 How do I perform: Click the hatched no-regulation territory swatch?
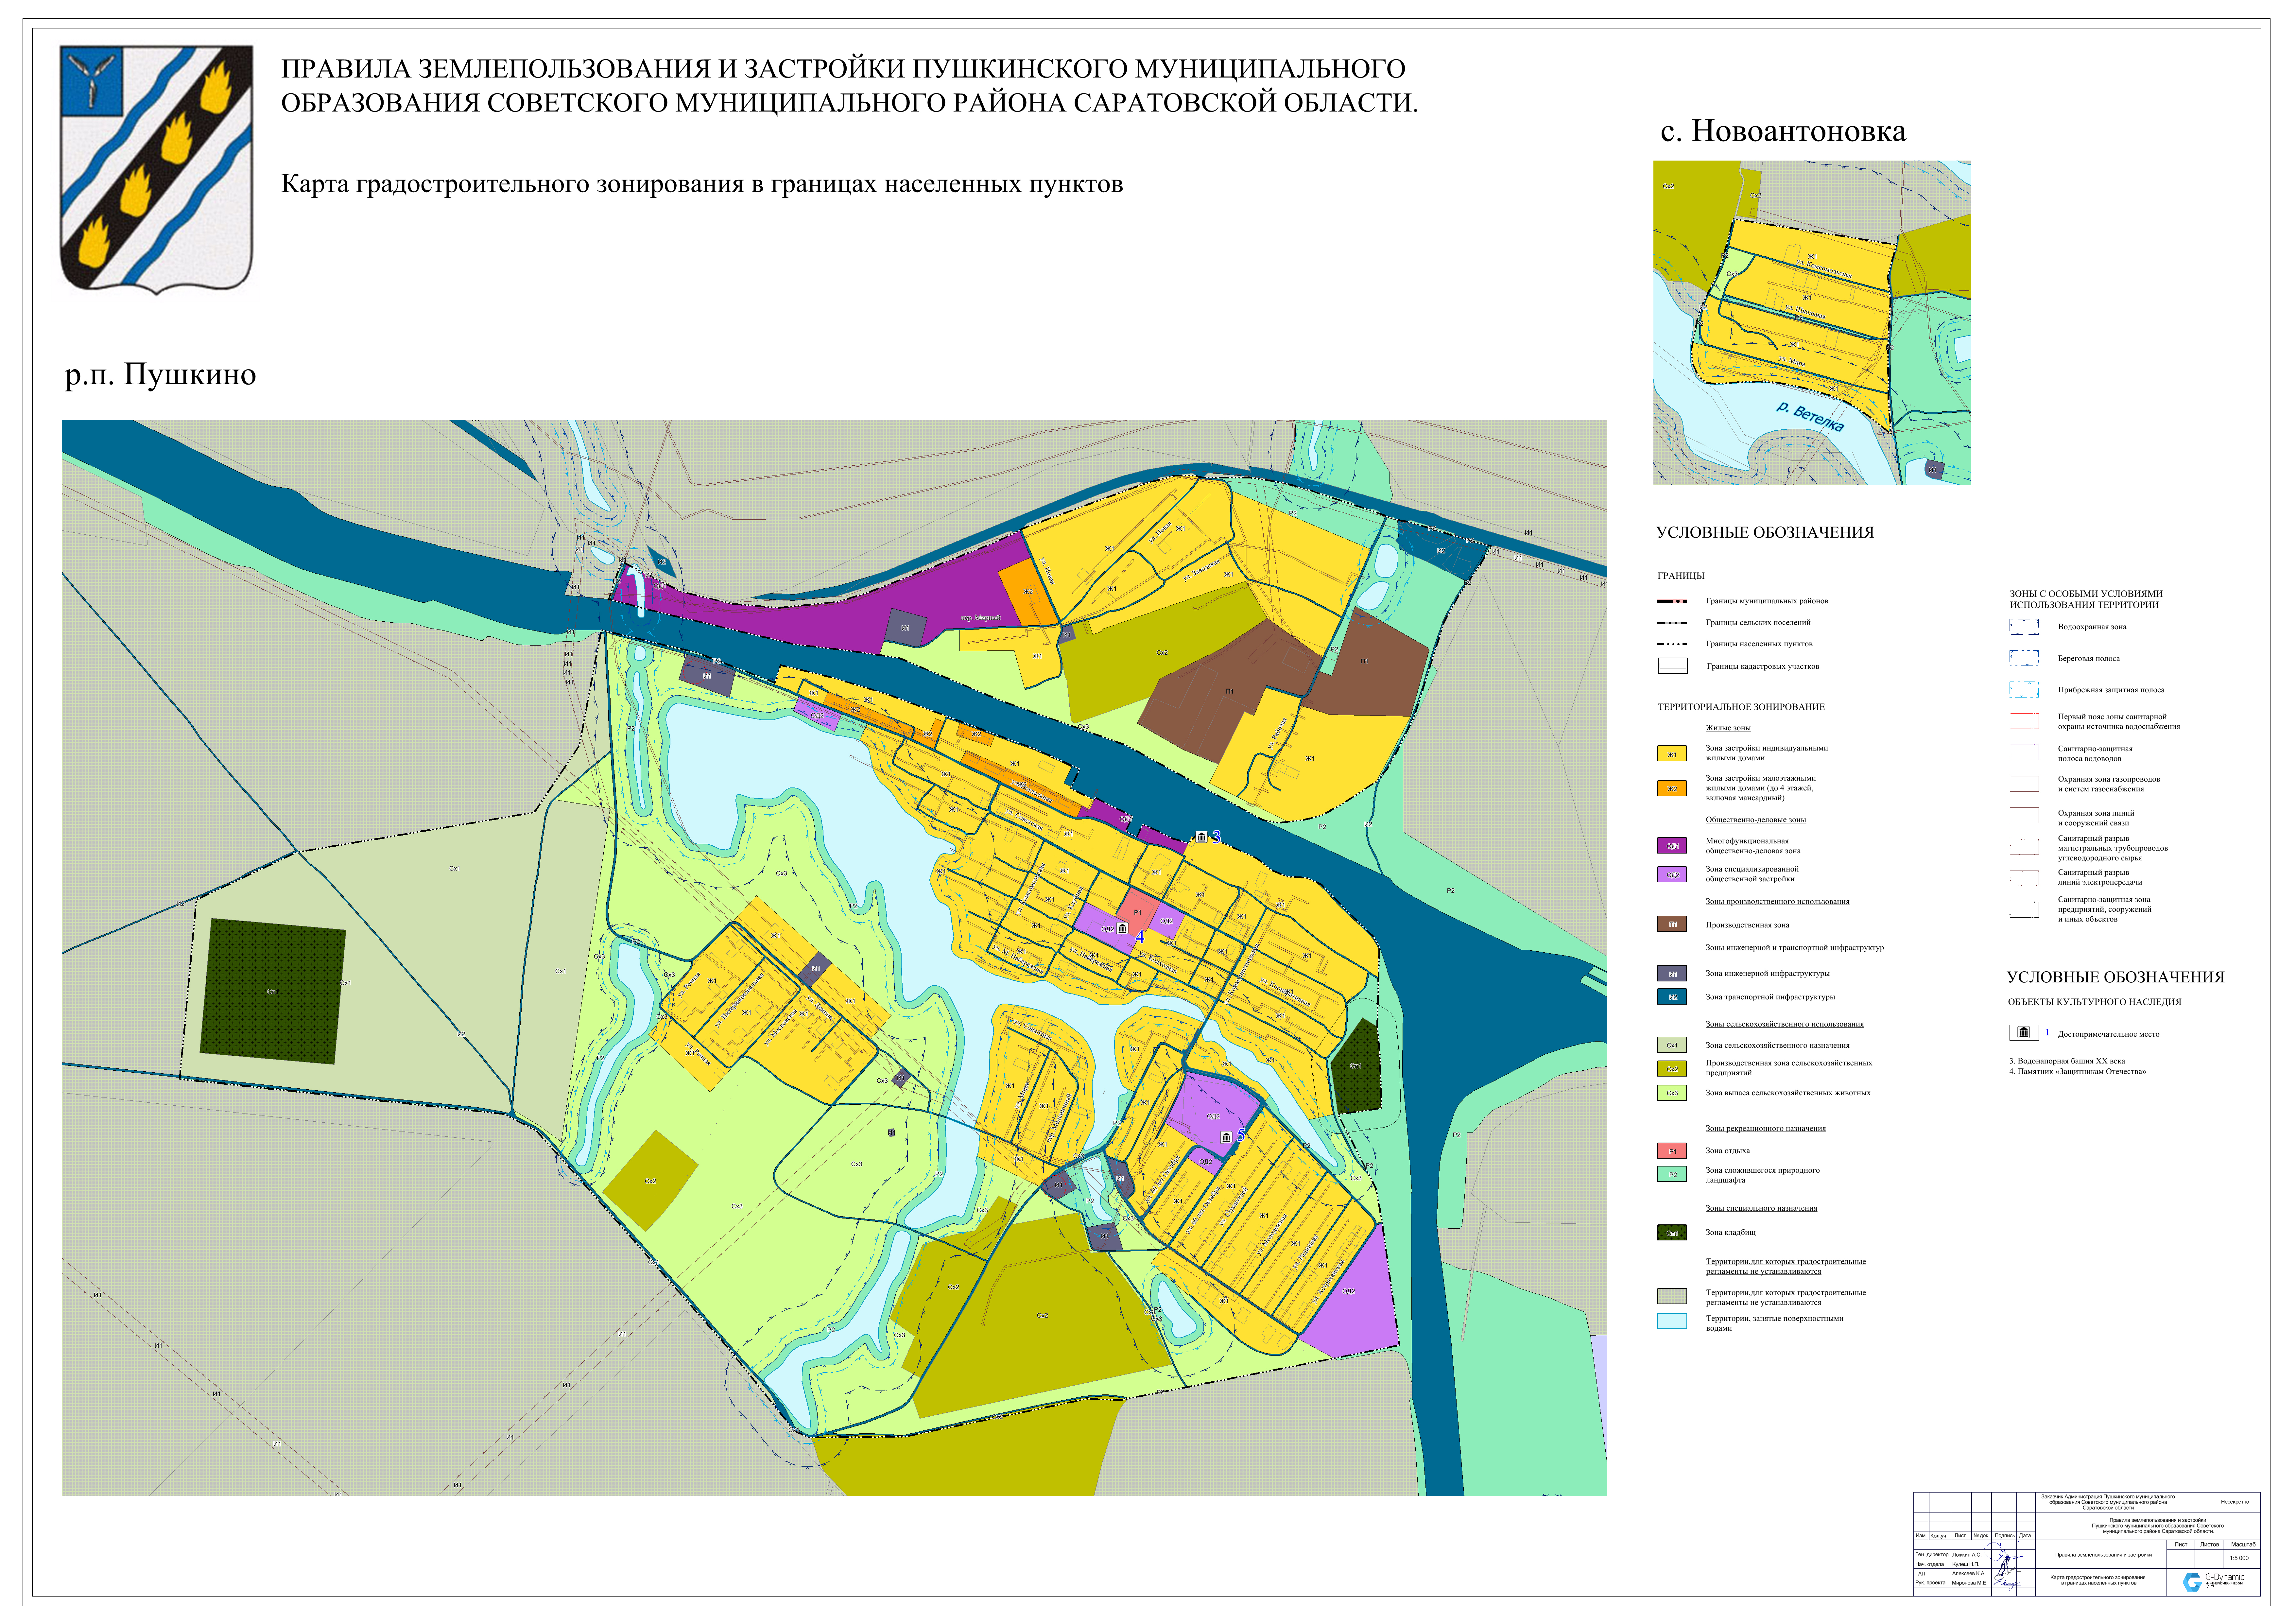(1672, 1296)
